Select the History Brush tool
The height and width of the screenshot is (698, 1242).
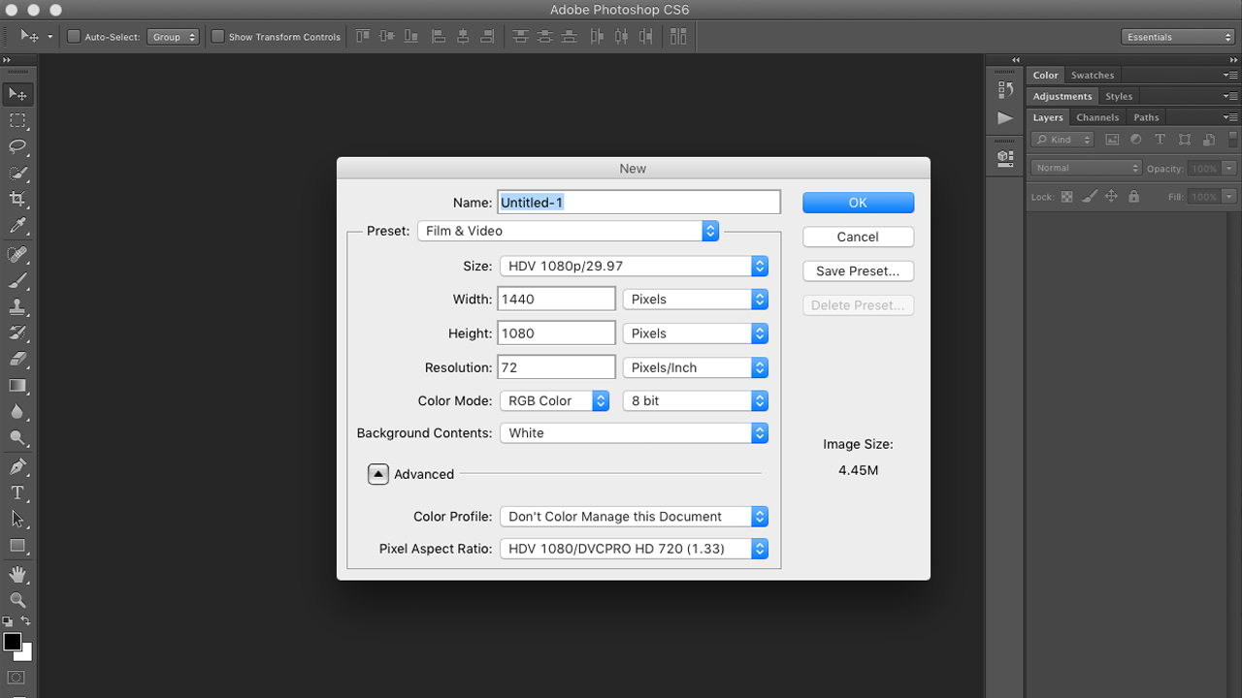pos(17,333)
